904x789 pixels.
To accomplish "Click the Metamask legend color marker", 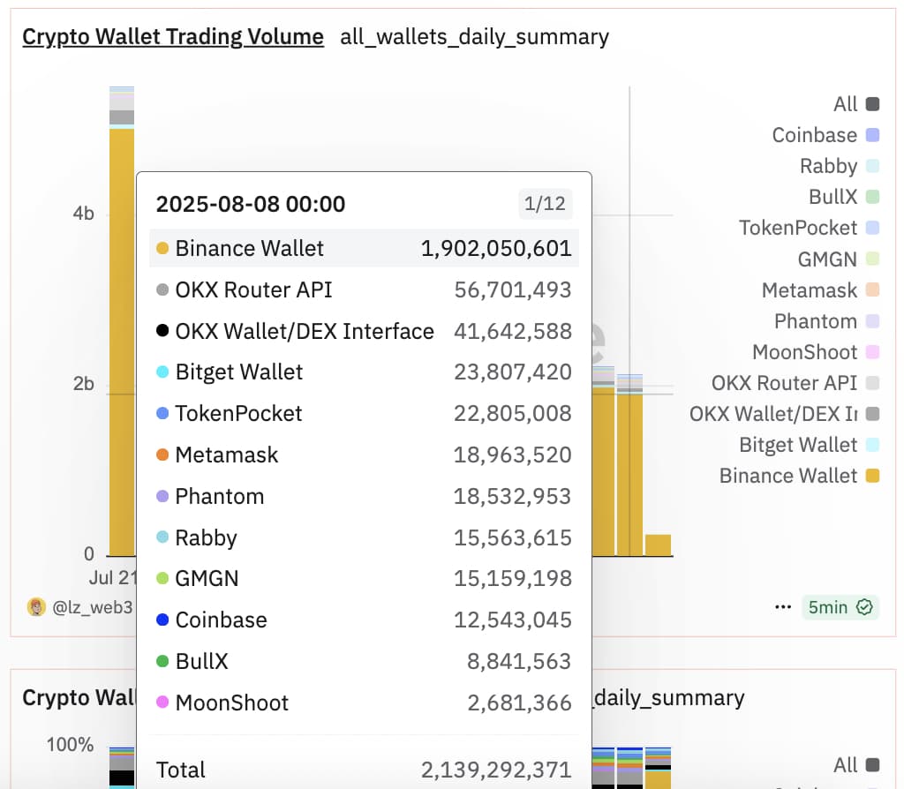I will click(872, 290).
